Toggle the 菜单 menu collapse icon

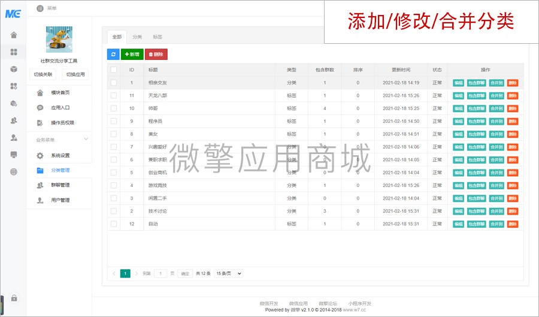point(40,8)
